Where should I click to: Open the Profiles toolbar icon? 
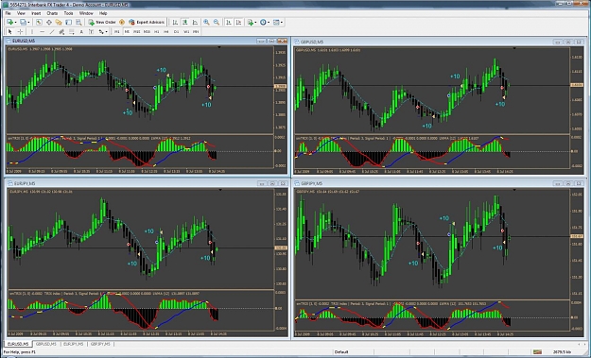(23, 23)
